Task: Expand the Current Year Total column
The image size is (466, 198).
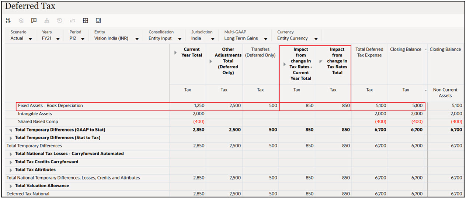Action: pos(175,53)
